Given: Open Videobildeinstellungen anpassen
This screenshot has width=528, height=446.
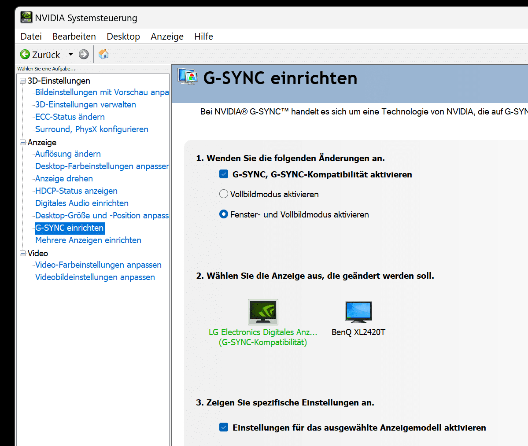Looking at the screenshot, I should [95, 277].
